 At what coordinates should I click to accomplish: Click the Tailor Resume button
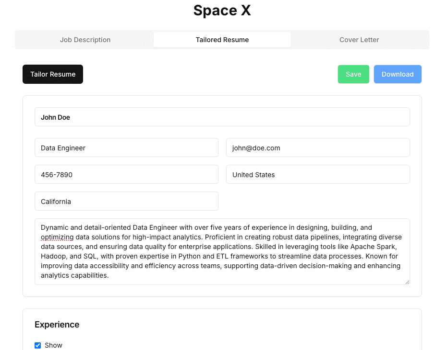tap(53, 74)
